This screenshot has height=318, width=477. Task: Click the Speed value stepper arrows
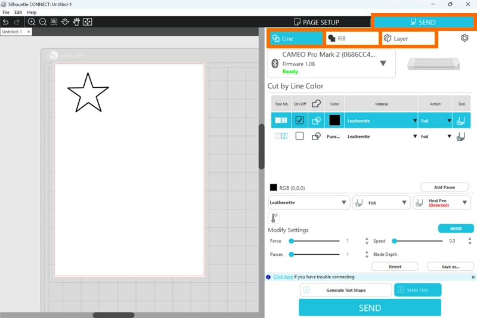tap(470, 241)
